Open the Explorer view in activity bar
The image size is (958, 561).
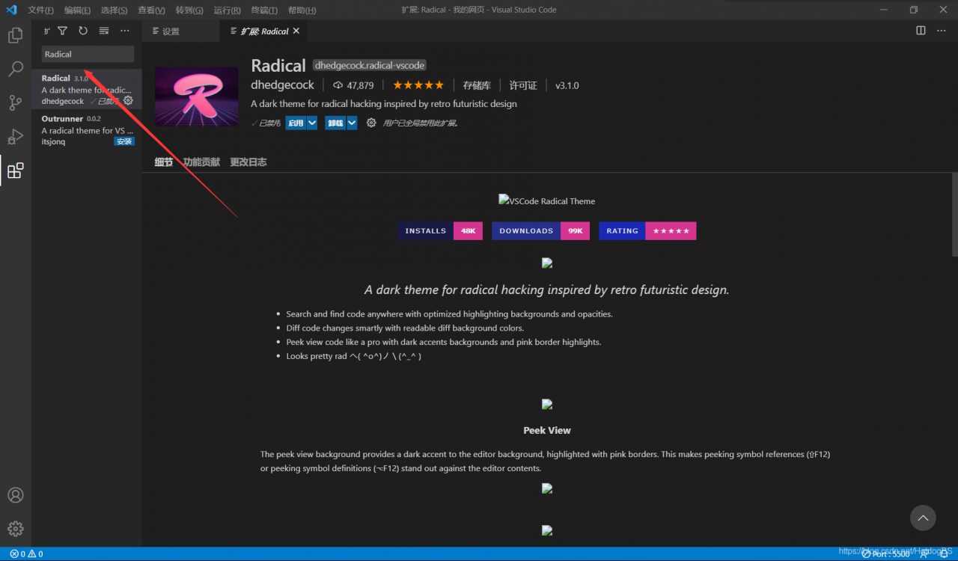tap(15, 35)
